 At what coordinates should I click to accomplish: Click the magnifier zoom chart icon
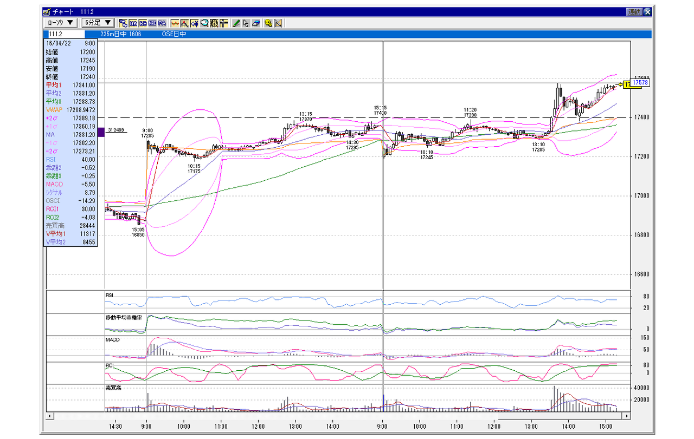click(205, 23)
